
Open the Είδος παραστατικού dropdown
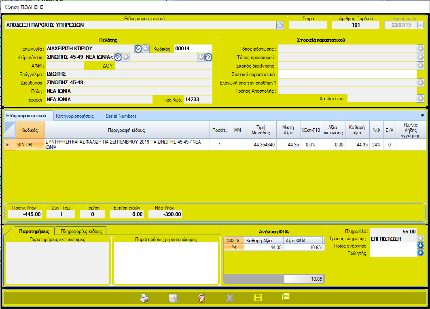tap(280, 25)
